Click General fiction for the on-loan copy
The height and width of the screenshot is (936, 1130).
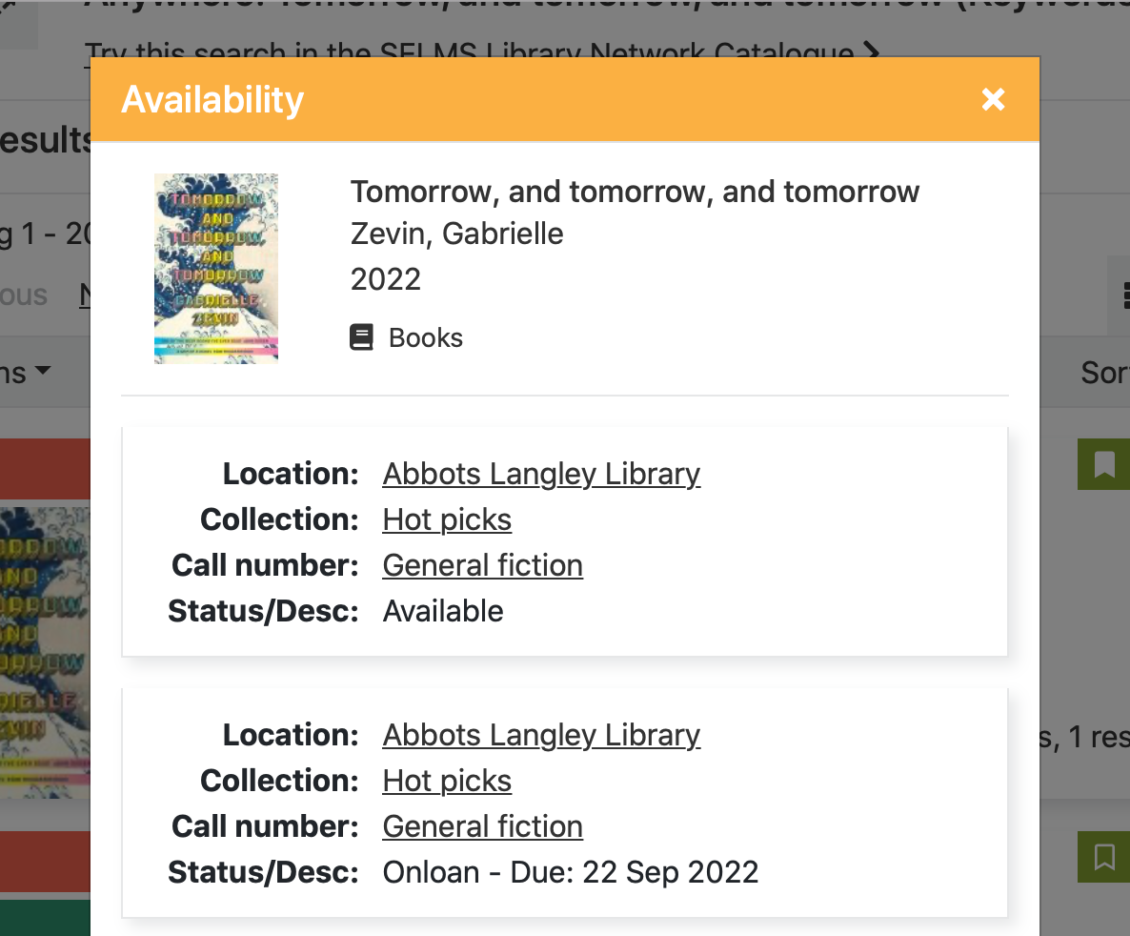[x=482, y=826]
